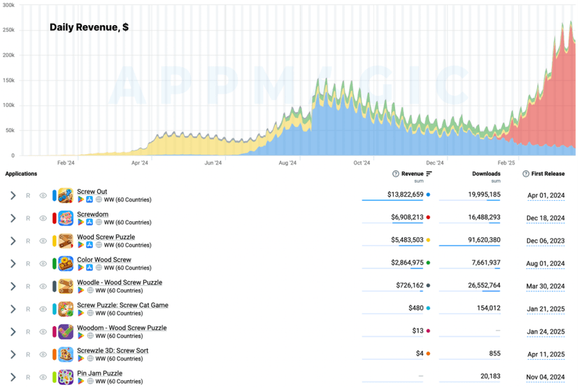Image resolution: width=579 pixels, height=392 pixels.
Task: Hide Wood Screw Puzzle using eye icon
Action: [43, 241]
